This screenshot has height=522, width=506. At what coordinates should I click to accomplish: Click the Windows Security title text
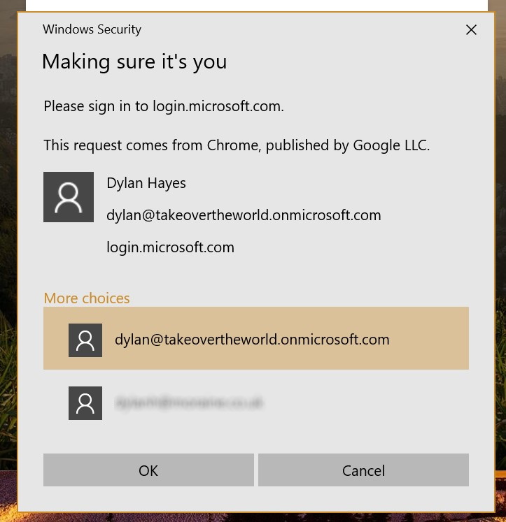(x=92, y=29)
